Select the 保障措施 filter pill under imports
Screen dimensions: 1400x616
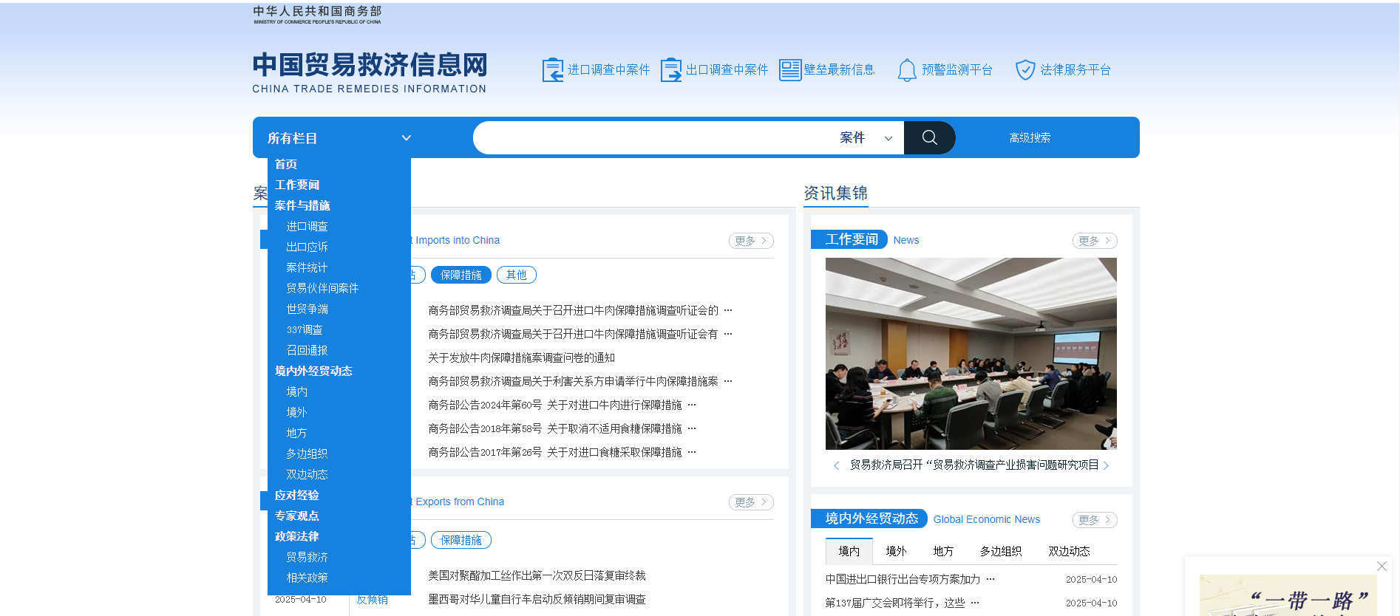pos(461,276)
